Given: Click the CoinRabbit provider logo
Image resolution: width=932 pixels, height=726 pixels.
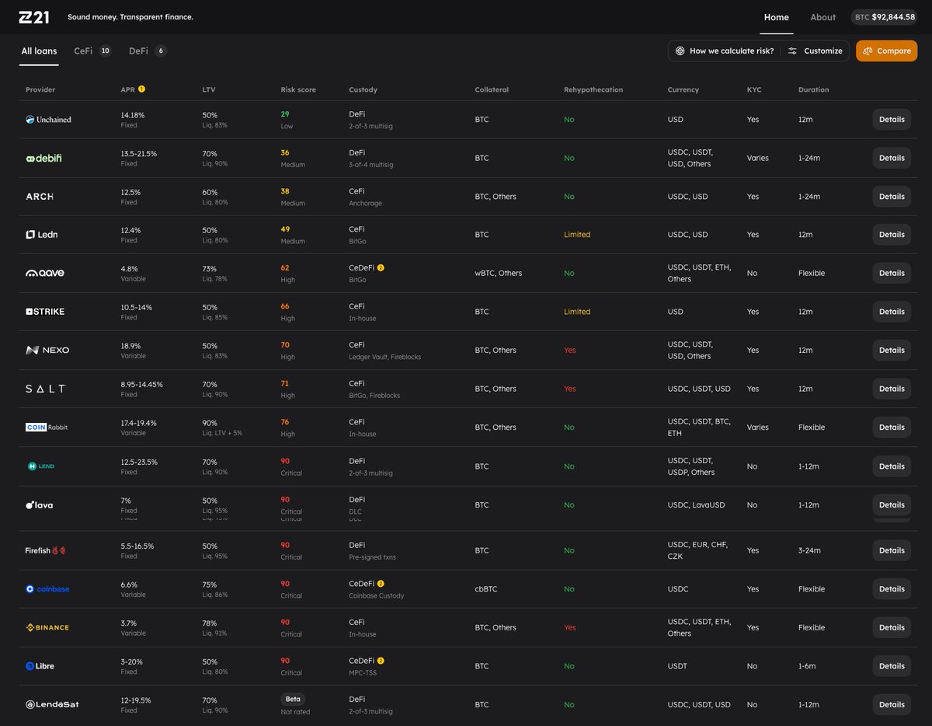Looking at the screenshot, I should coord(47,428).
